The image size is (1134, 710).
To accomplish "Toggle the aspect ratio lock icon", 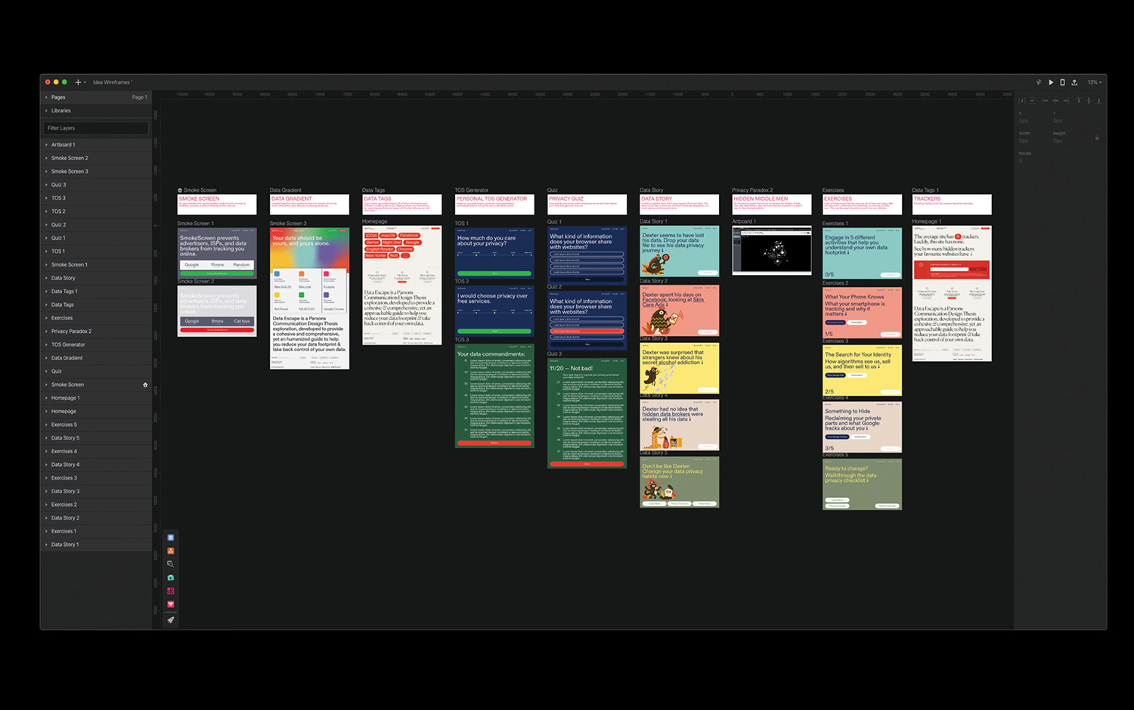I will pyautogui.click(x=1097, y=137).
